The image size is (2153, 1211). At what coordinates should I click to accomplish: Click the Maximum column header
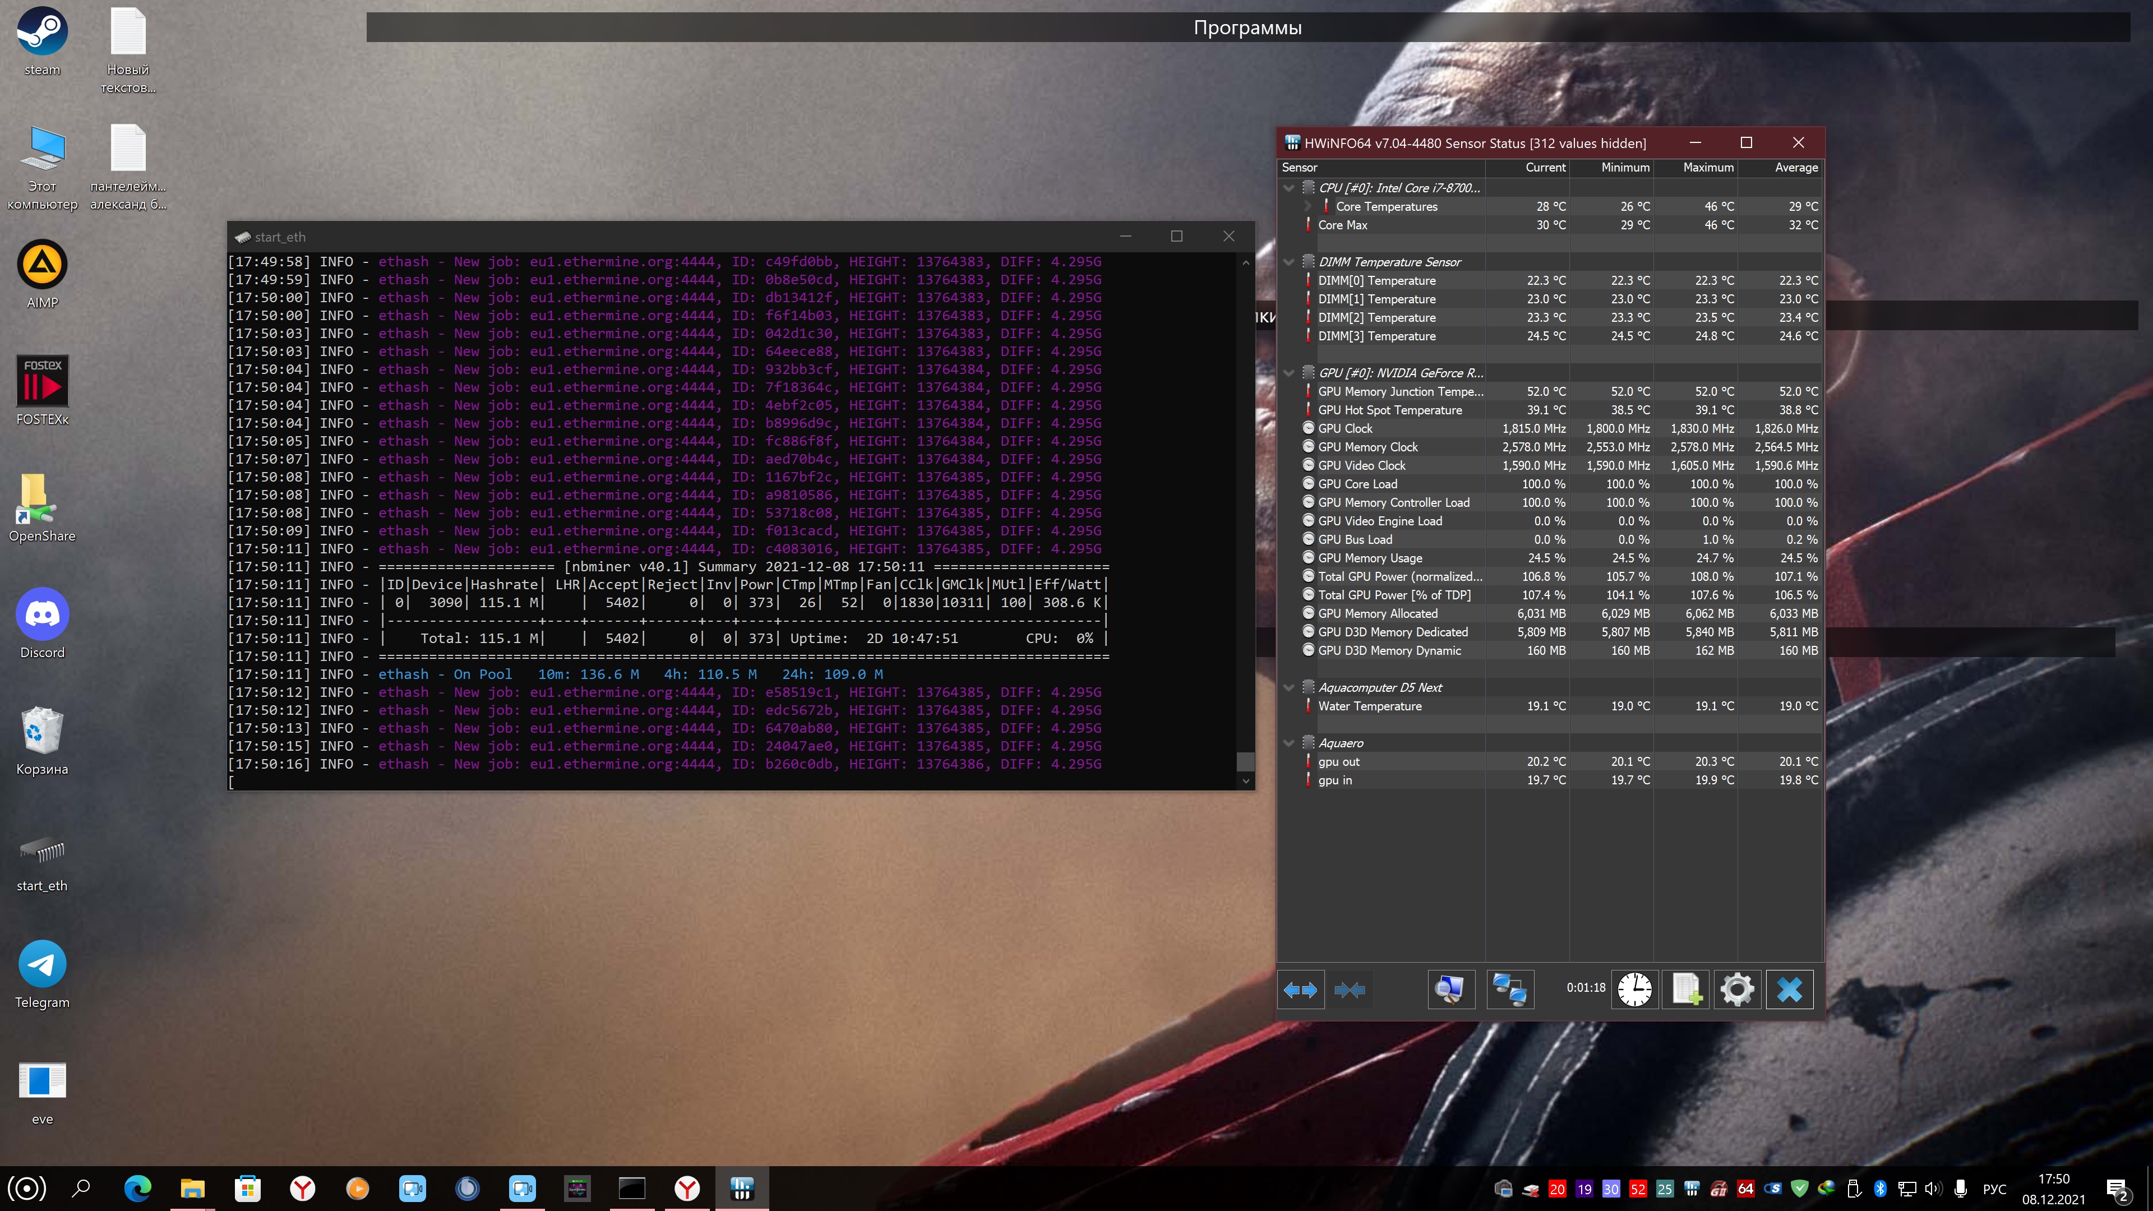[1707, 167]
